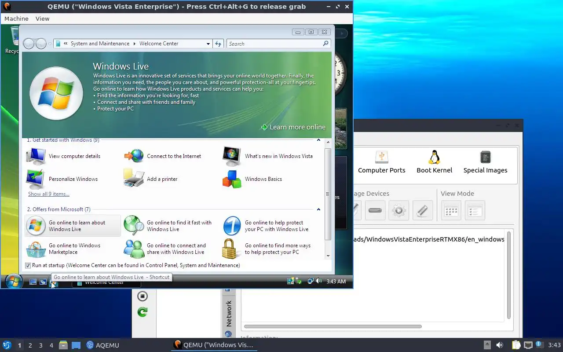Collapse Get started with Windows section
This screenshot has width=563, height=352.
coord(318,140)
